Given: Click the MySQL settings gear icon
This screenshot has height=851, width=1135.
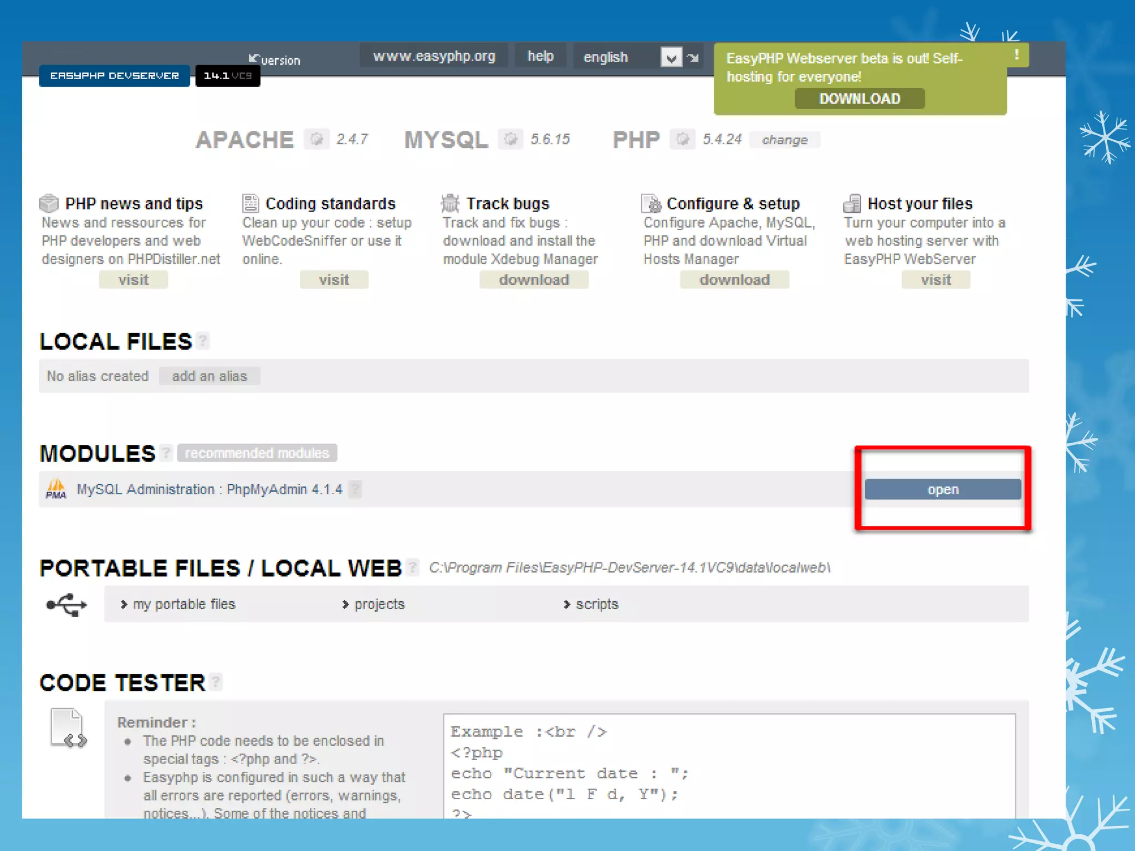Looking at the screenshot, I should coord(510,139).
